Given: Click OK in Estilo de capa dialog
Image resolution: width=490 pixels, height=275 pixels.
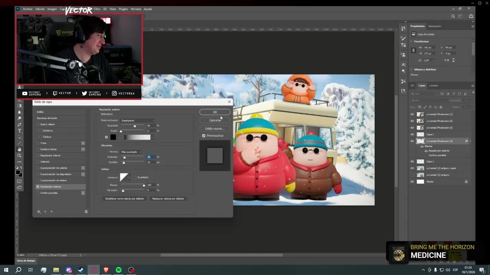Looking at the screenshot, I should [x=215, y=112].
